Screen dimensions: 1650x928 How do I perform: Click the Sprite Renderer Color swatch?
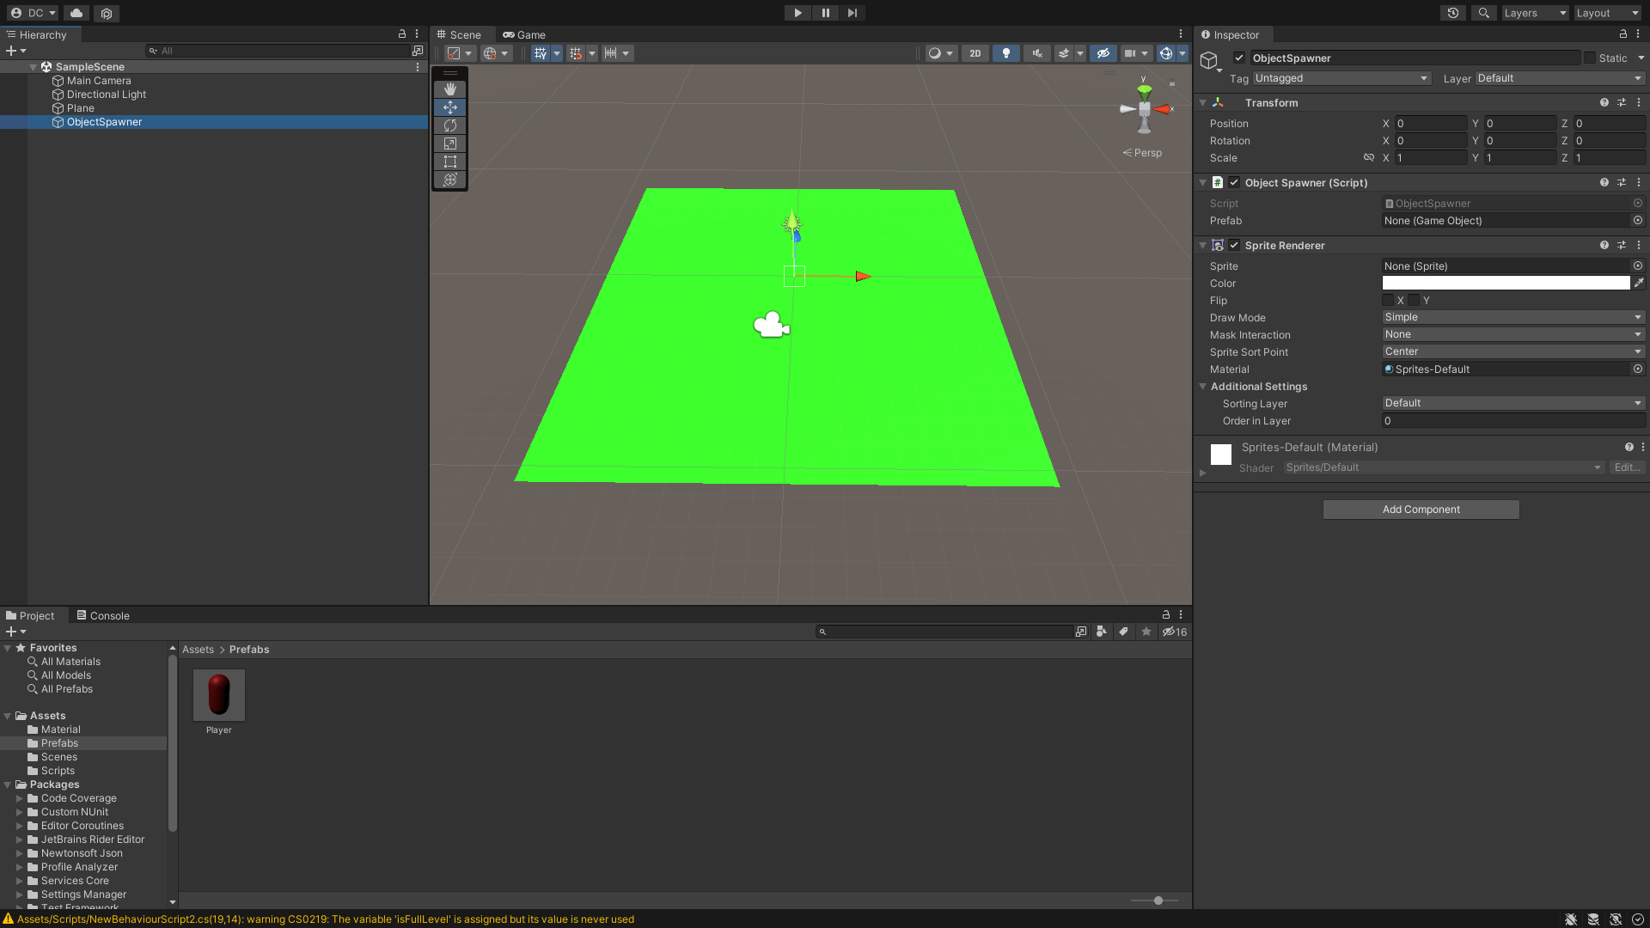click(x=1506, y=283)
